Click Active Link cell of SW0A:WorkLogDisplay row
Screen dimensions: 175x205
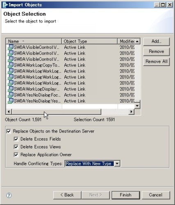[x=75, y=89]
